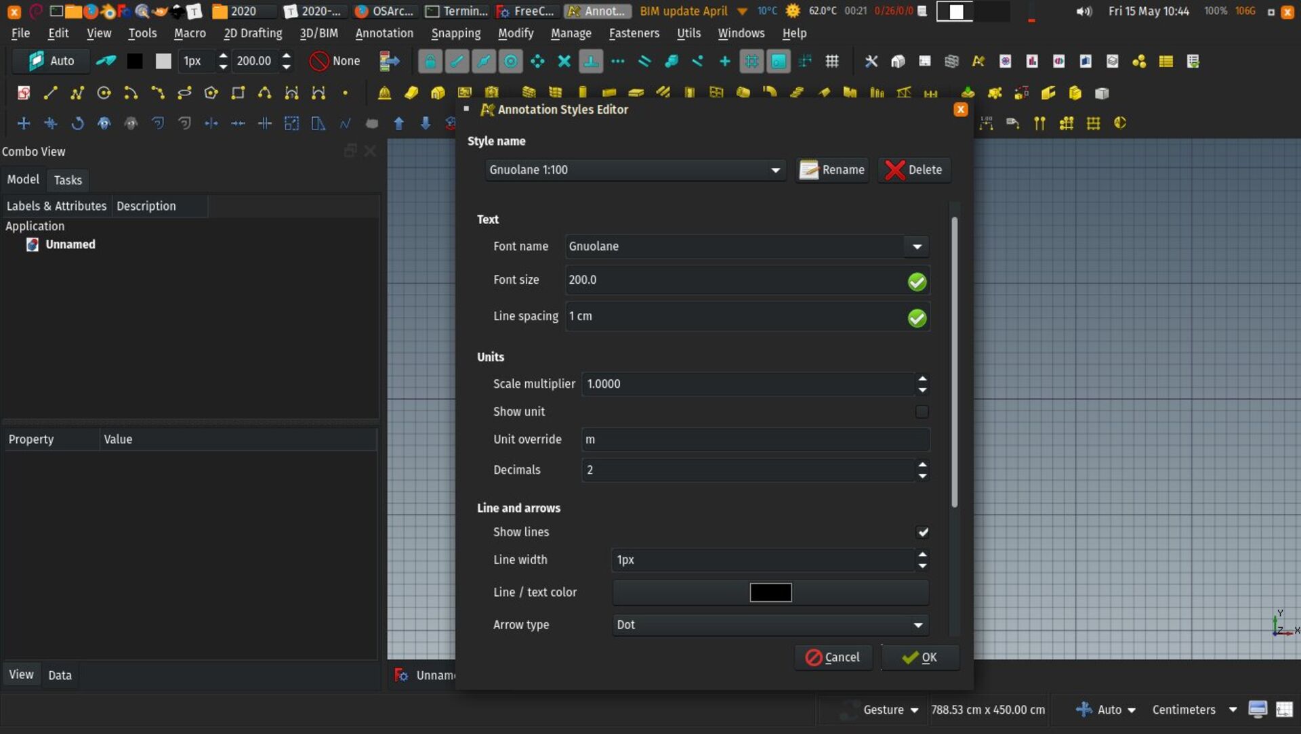Toggle snap to intersection

coord(564,62)
